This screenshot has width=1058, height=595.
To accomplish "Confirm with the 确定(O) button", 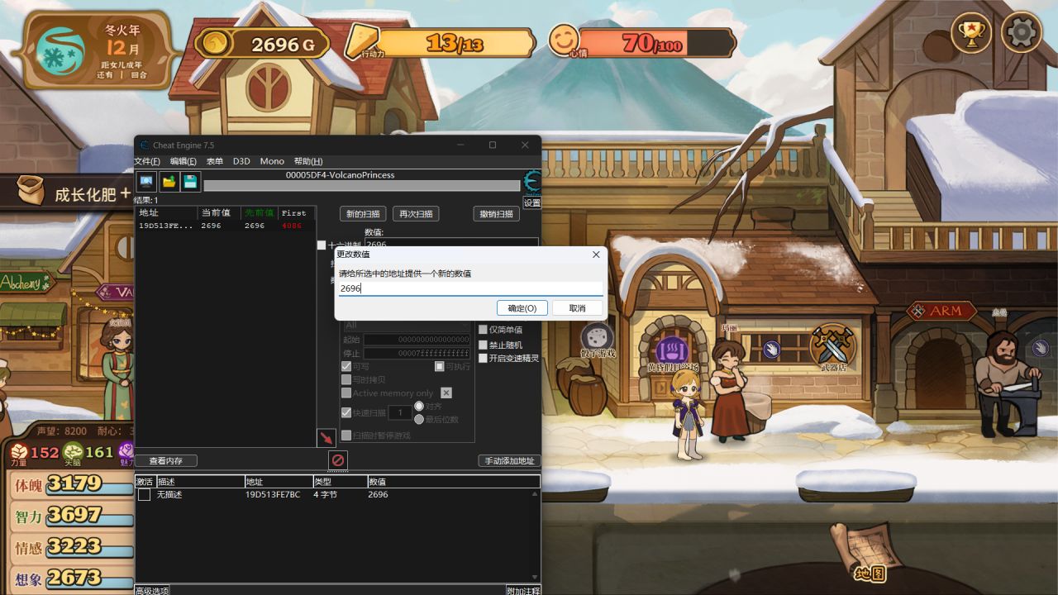I will tap(522, 308).
